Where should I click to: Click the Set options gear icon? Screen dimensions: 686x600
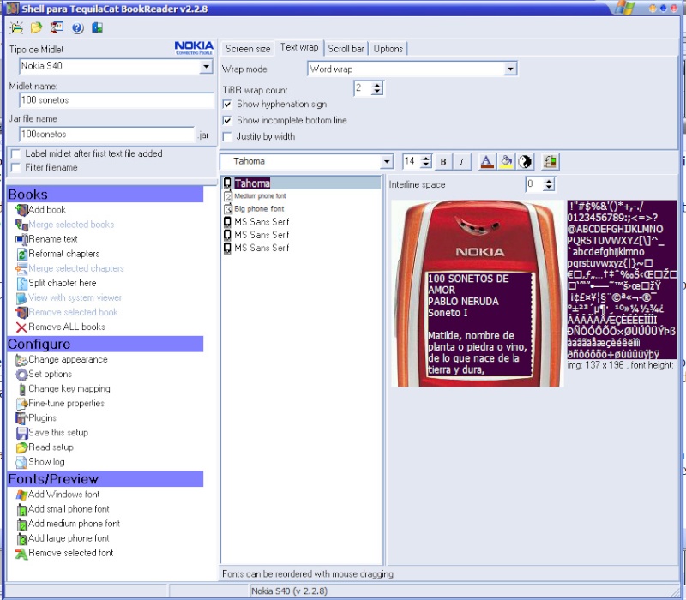[21, 375]
